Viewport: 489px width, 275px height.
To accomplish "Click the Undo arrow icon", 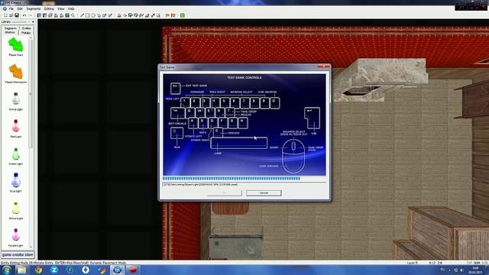I will (x=24, y=15).
